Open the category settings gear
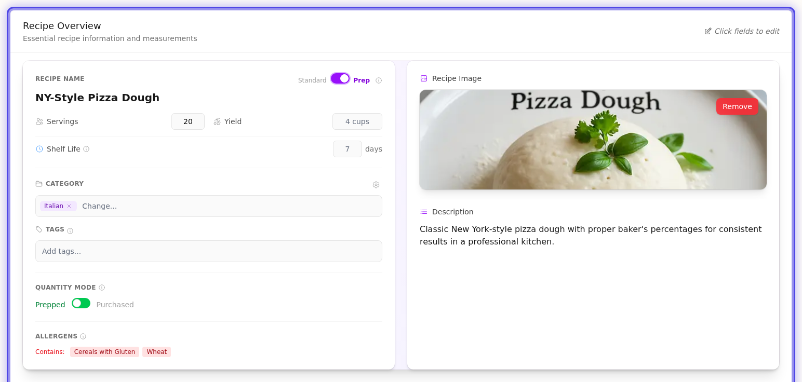This screenshot has width=802, height=382. 376,185
